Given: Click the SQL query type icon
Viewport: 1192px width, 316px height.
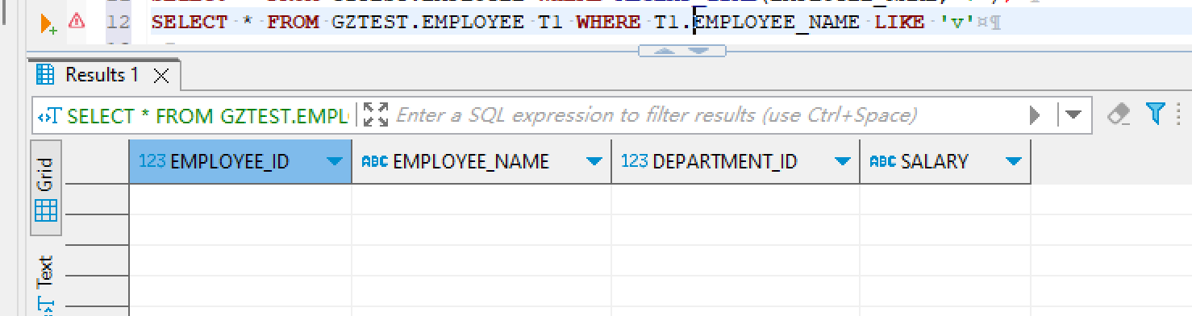Looking at the screenshot, I should [x=51, y=117].
